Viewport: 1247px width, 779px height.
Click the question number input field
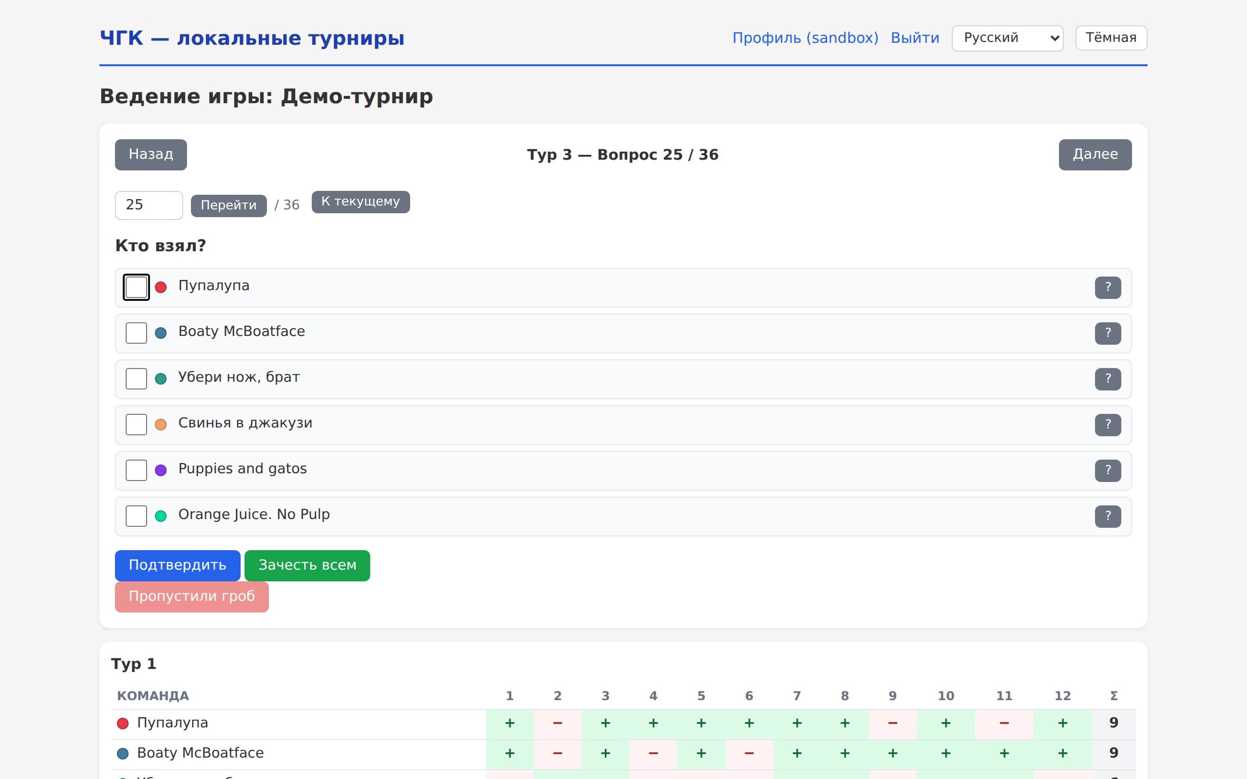click(x=149, y=205)
